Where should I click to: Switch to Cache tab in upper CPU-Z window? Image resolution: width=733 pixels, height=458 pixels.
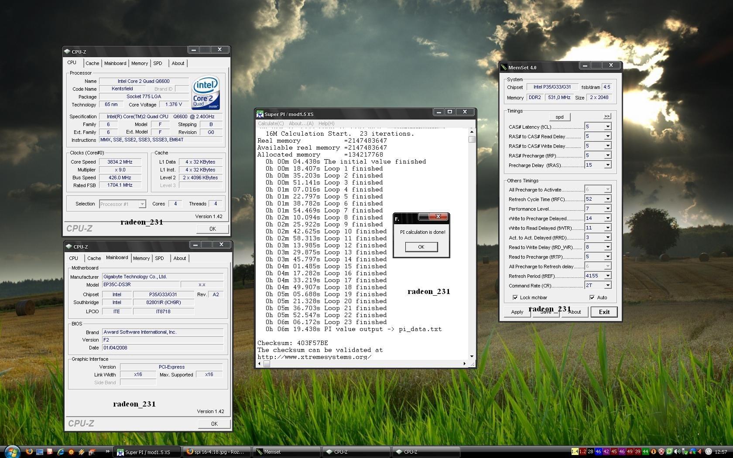[x=92, y=63]
